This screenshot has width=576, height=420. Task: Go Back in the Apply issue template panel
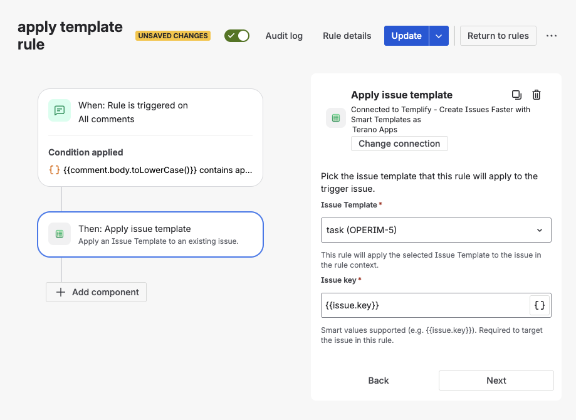pos(378,381)
